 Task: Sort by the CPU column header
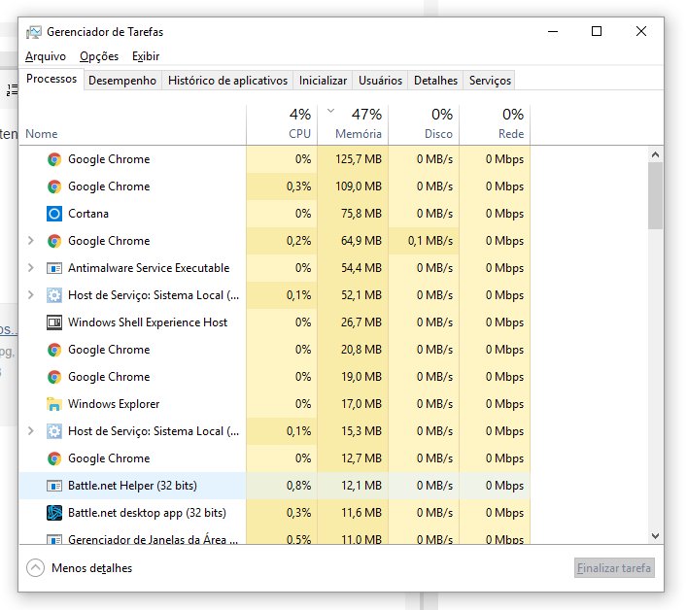[282, 125]
